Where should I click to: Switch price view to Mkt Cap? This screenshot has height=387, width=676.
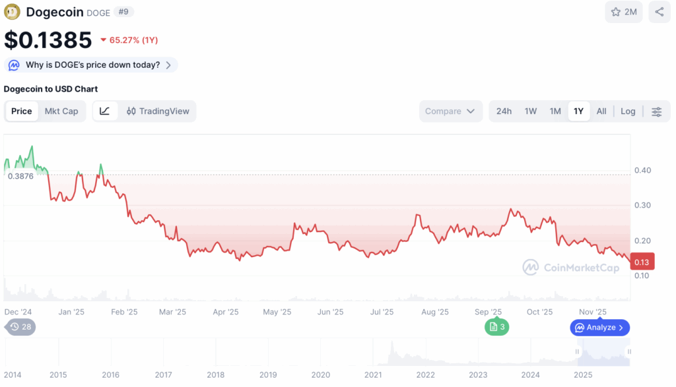[61, 111]
